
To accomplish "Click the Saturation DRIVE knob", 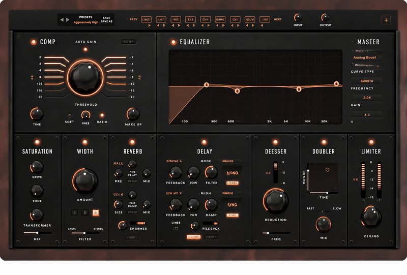I will coord(37,167).
